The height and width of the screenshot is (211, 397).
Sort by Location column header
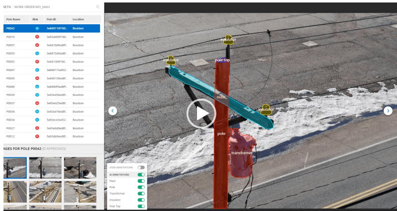click(86, 19)
